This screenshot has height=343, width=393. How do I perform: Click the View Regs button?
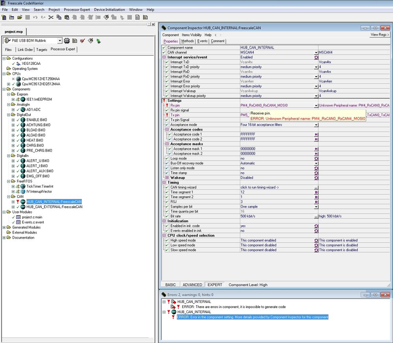(x=380, y=35)
